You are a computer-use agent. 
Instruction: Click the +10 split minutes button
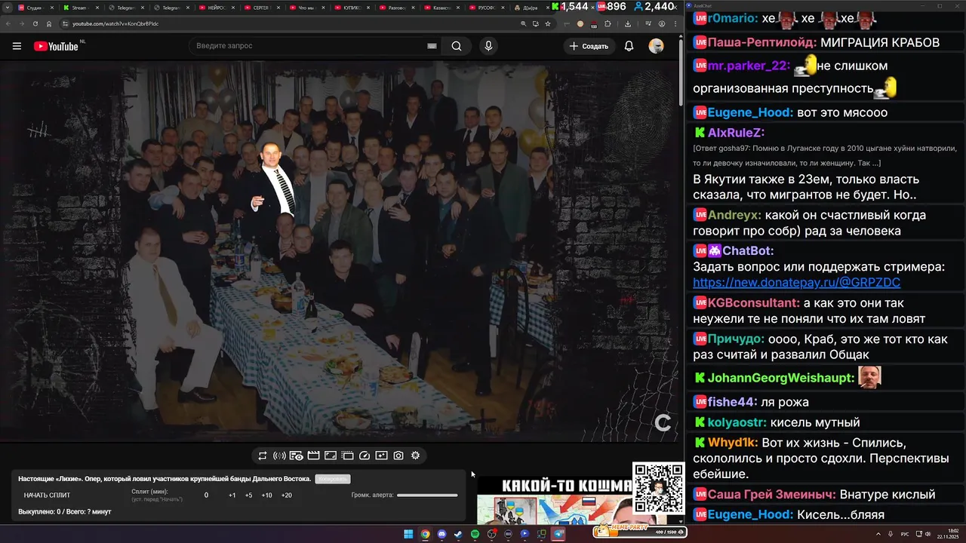coord(266,495)
